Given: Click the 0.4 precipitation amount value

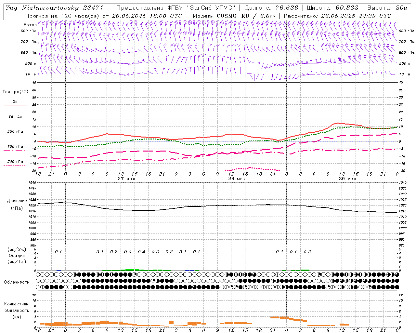Looking at the screenshot, I should (141, 252).
